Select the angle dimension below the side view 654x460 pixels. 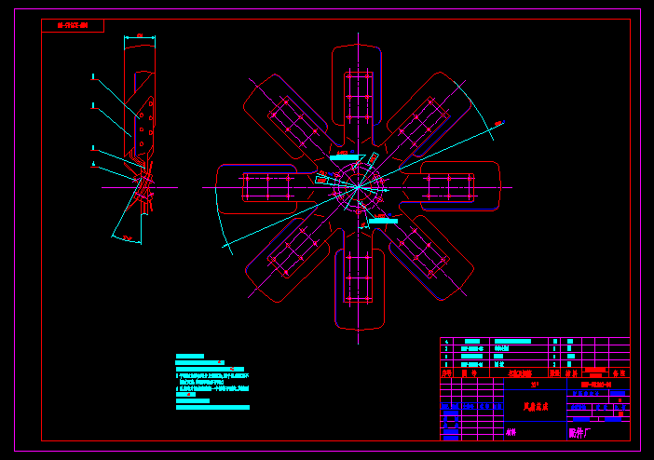click(x=127, y=238)
